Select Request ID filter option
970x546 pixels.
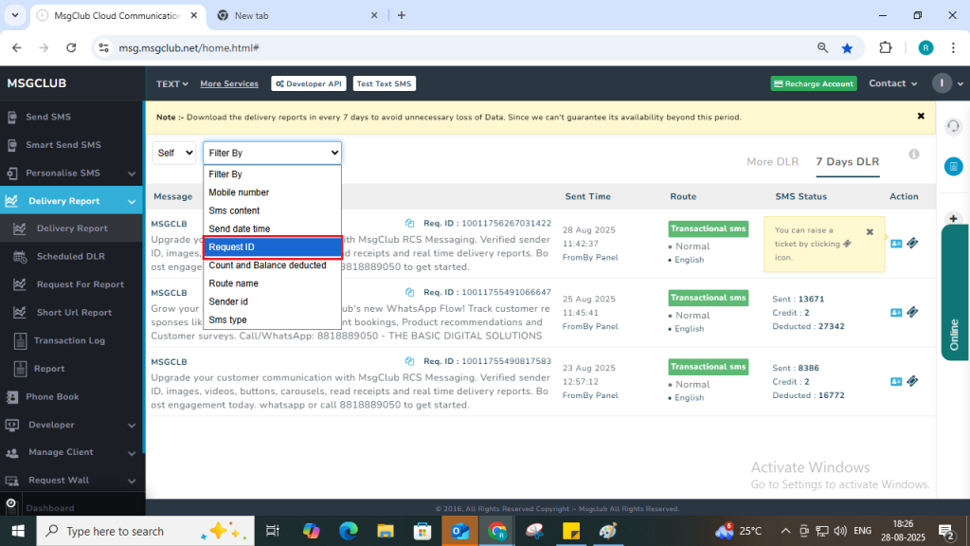272,247
